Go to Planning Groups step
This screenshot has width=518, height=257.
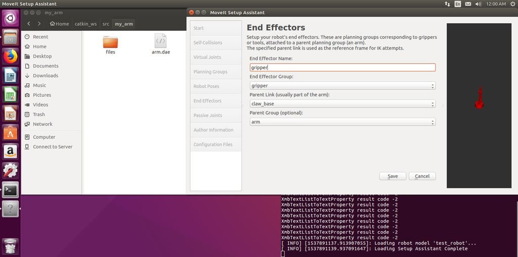point(215,72)
